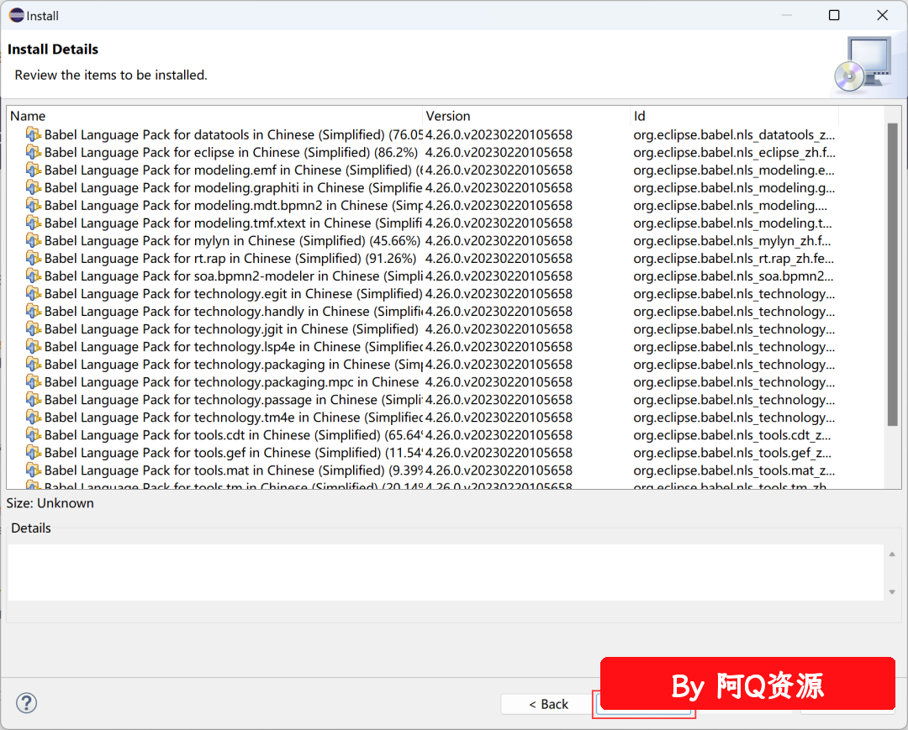Click the tools.mat language pack row icon
This screenshot has height=730, width=908.
34,470
